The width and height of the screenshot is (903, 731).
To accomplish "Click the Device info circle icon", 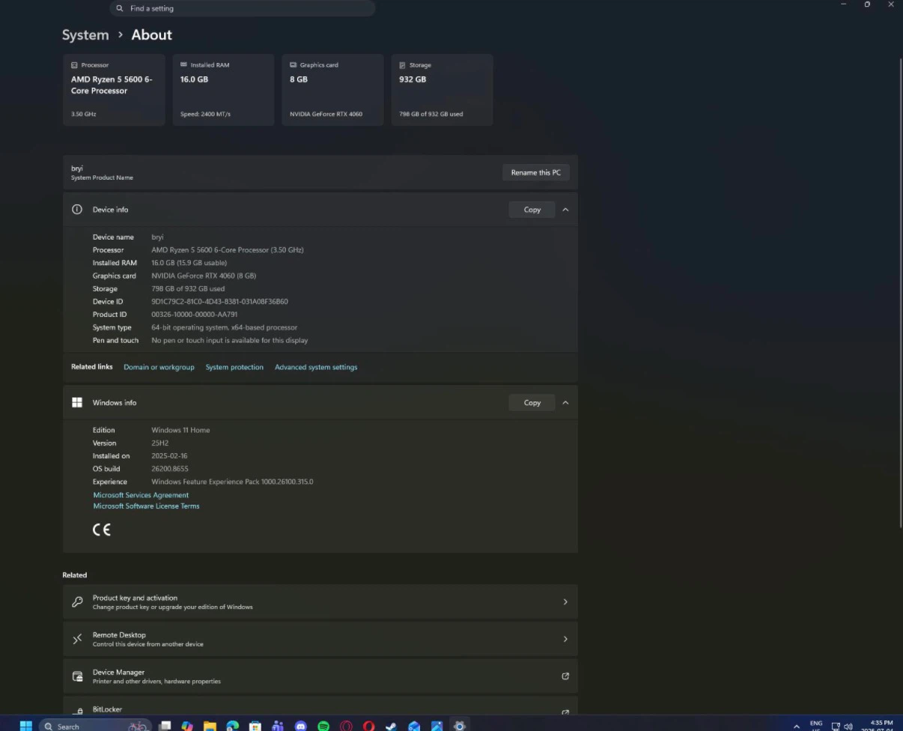I will [76, 210].
